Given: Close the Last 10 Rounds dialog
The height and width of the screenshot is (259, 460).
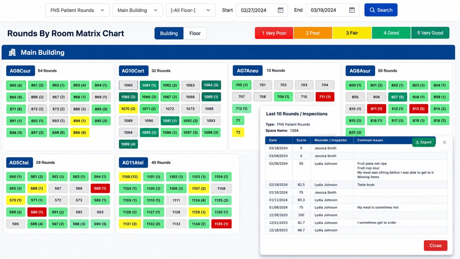Looking at the screenshot, I should 435,246.
